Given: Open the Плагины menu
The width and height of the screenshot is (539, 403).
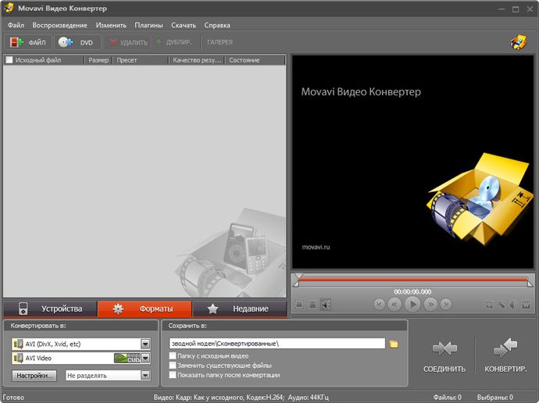Looking at the screenshot, I should click(148, 25).
